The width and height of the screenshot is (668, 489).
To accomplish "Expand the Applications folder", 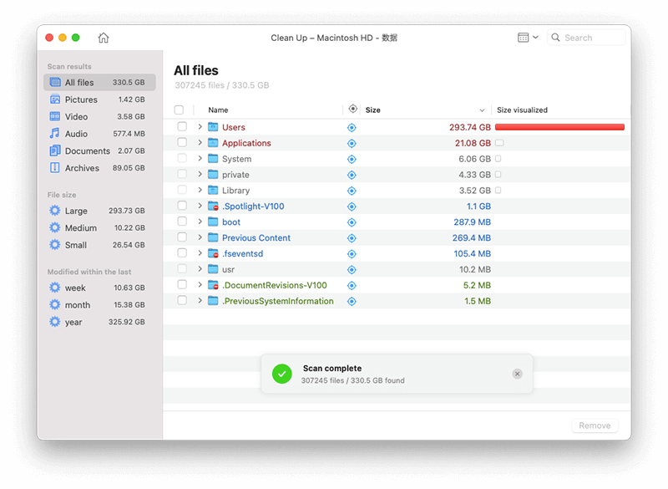I will click(200, 142).
